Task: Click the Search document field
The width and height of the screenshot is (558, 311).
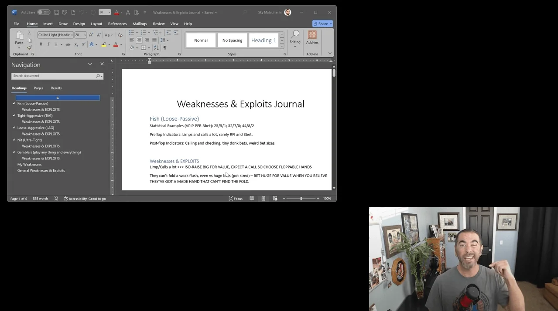Action: click(x=53, y=76)
